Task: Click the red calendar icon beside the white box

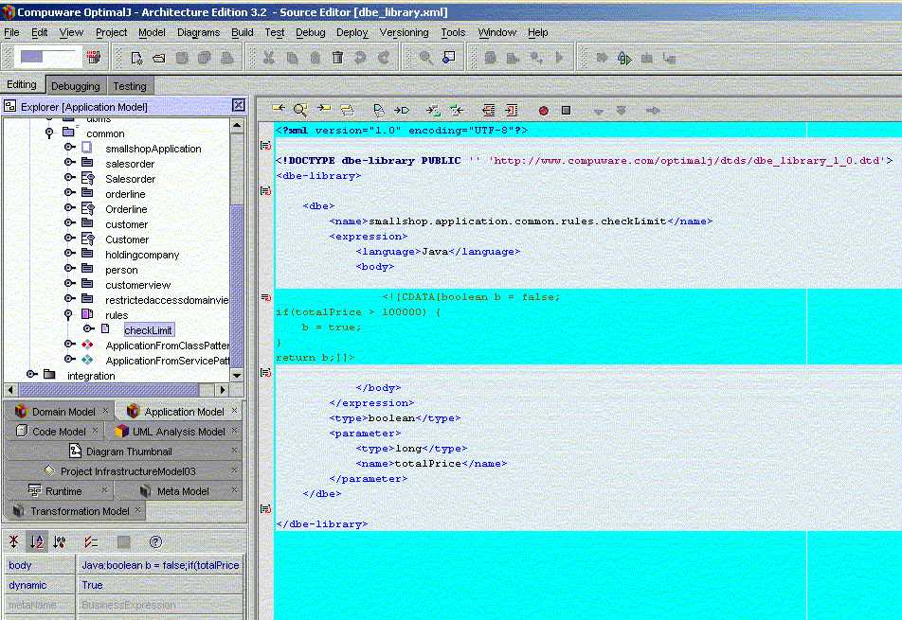Action: [94, 57]
